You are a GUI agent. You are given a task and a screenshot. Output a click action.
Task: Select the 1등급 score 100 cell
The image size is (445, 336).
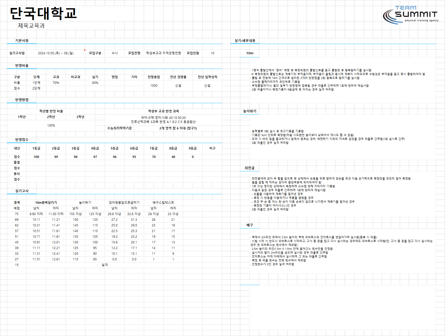36,157
